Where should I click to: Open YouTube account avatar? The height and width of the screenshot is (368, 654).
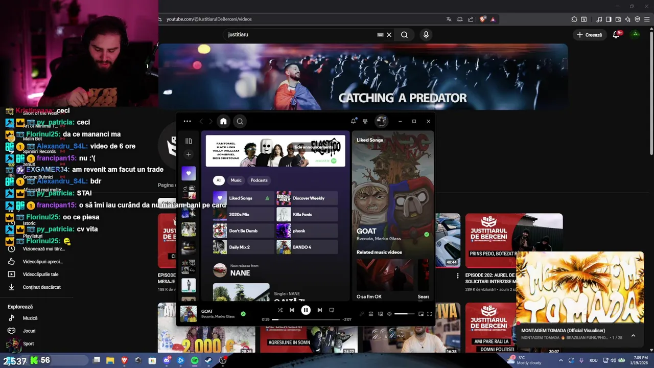(635, 35)
